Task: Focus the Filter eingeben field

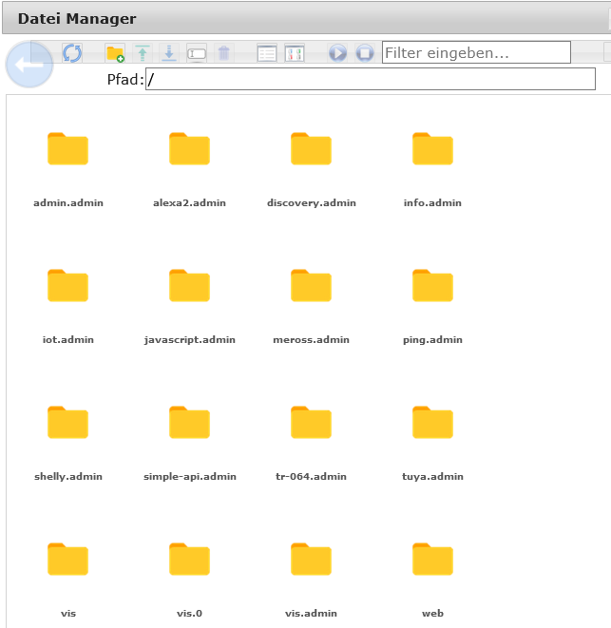Action: point(476,52)
